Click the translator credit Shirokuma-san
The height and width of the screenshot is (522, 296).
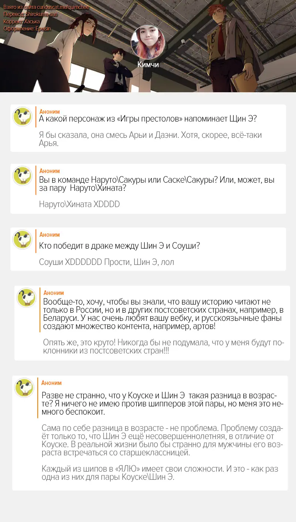coord(42,14)
